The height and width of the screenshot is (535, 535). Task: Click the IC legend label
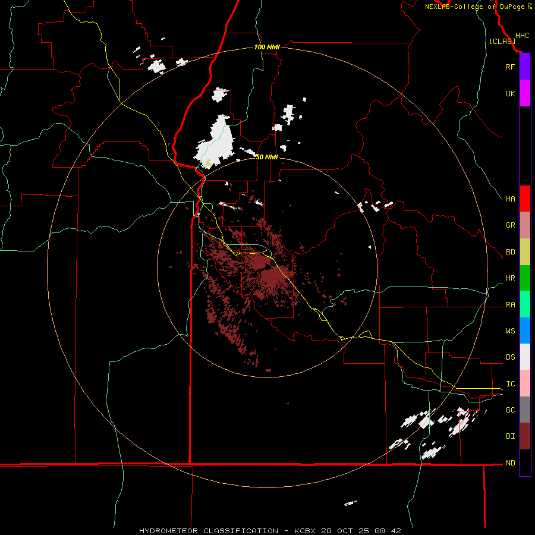click(x=510, y=384)
